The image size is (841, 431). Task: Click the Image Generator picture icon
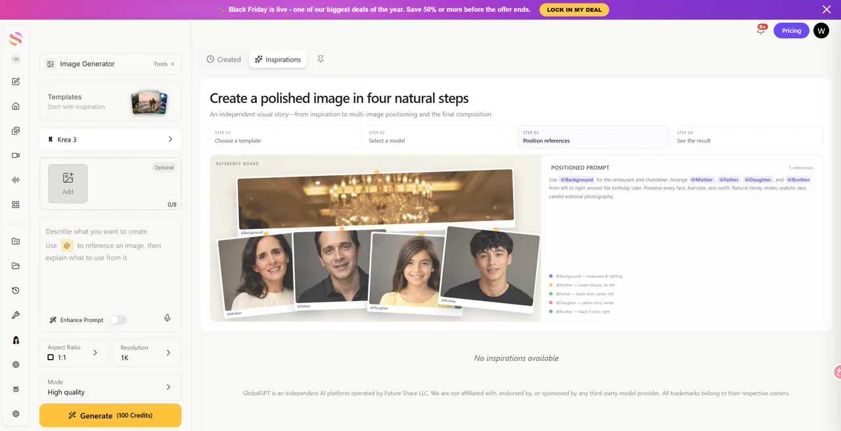[x=51, y=64]
